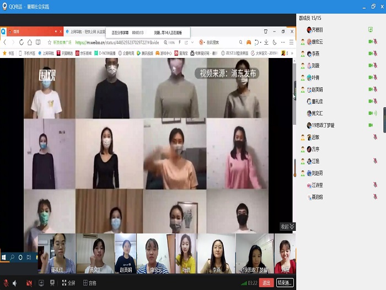386x290 pixels.
Task: Click the green signal strength indicator
Action: tap(244, 283)
